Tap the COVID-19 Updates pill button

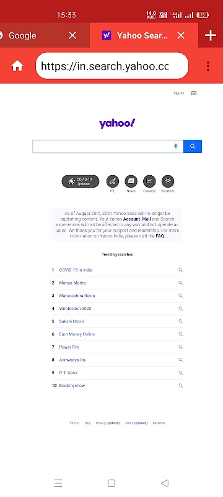coord(81,181)
